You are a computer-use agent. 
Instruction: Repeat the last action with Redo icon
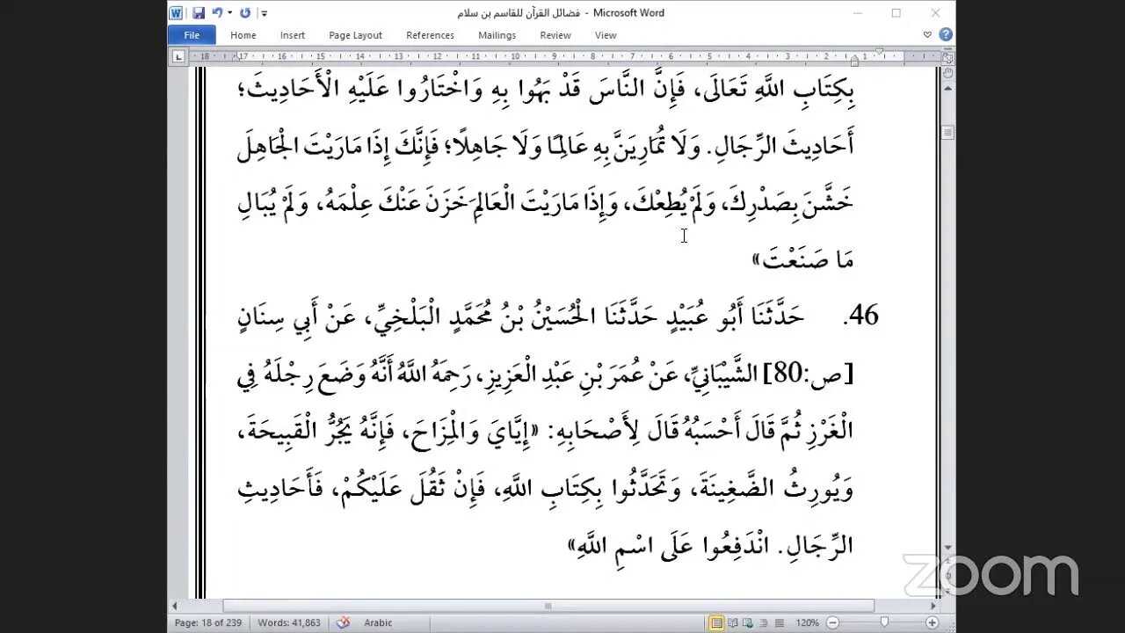pyautogui.click(x=245, y=13)
